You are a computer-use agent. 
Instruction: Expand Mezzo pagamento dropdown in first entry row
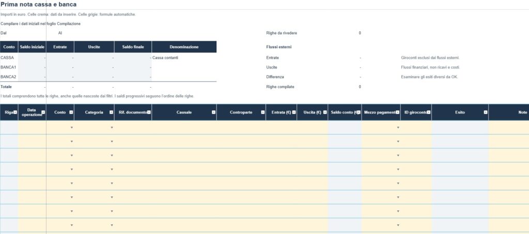398,128
